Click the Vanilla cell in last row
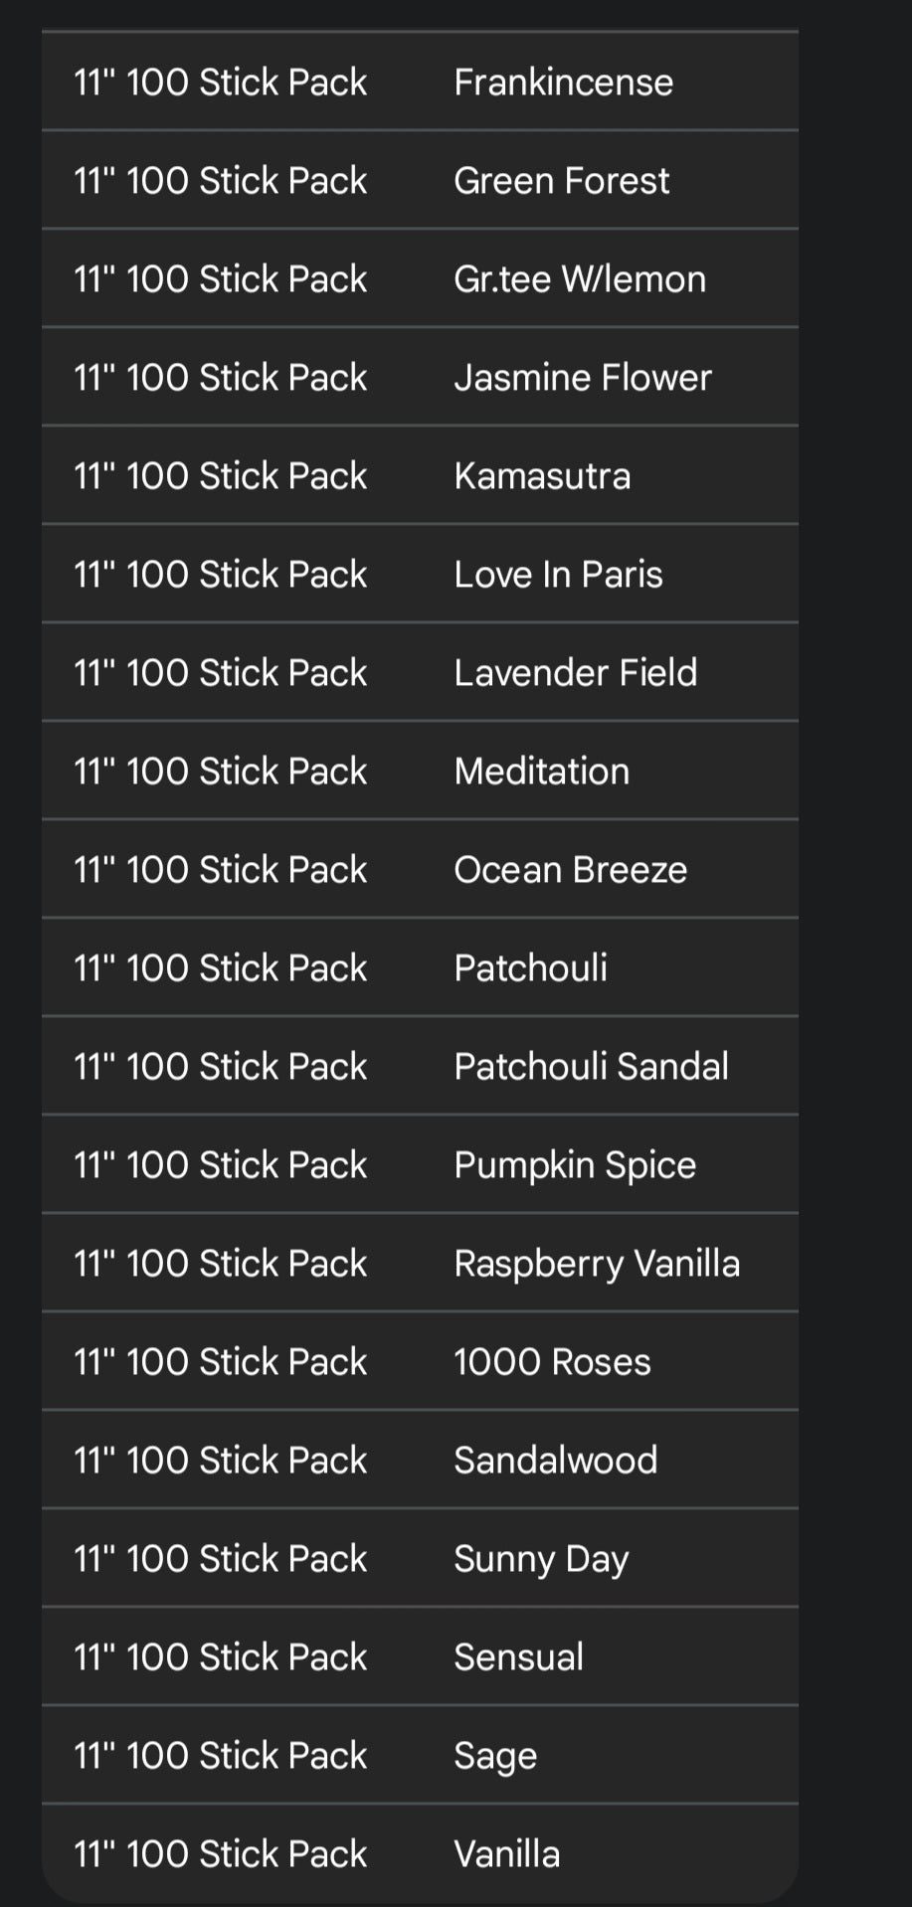 click(x=506, y=1854)
